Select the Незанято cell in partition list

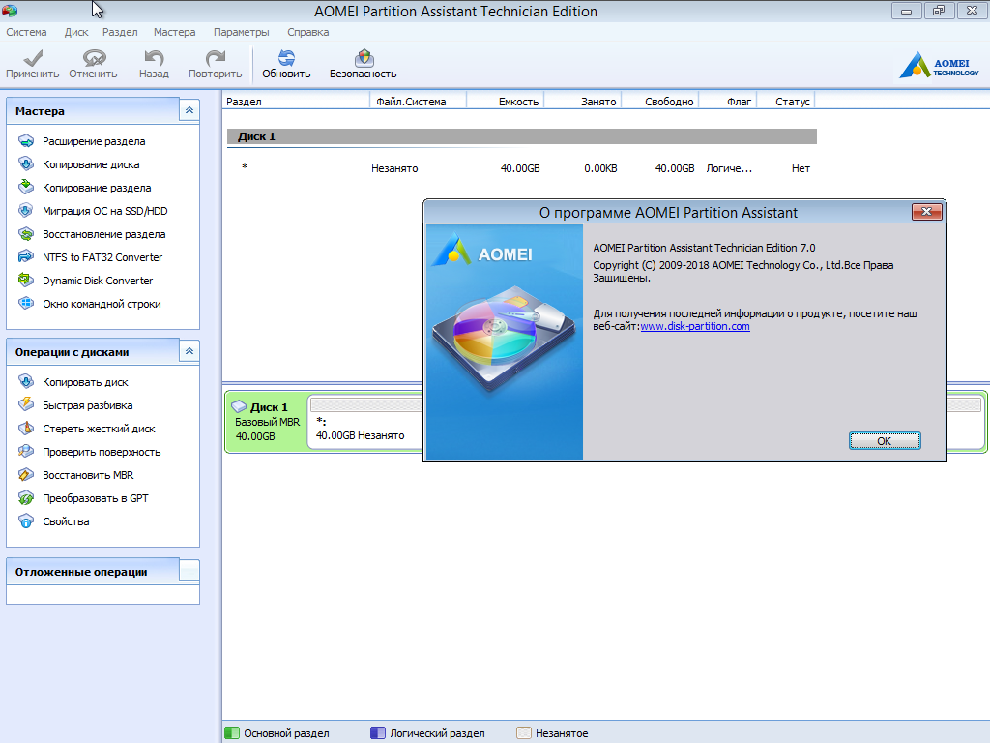pyautogui.click(x=394, y=168)
